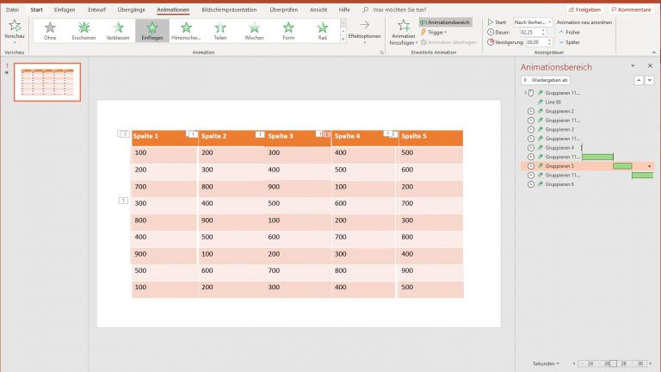Open Effektoptionen arrow button
Viewport: 661px width, 372px height.
point(364,30)
